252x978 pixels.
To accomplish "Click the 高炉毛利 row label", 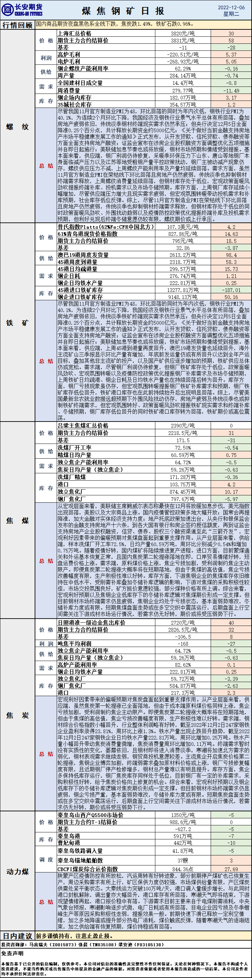I will pos(69,54).
